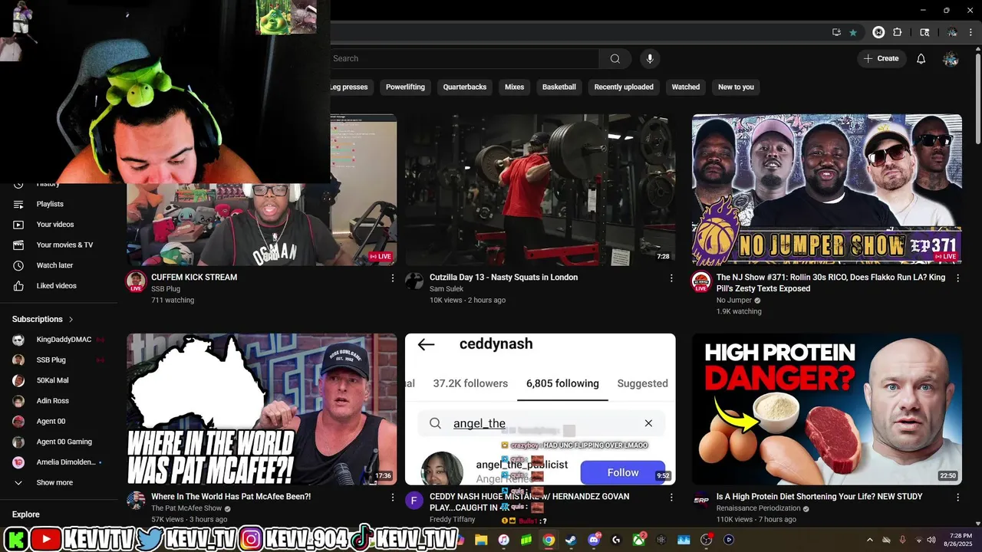The width and height of the screenshot is (982, 552).
Task: Show hidden system tray icons
Action: point(870,540)
